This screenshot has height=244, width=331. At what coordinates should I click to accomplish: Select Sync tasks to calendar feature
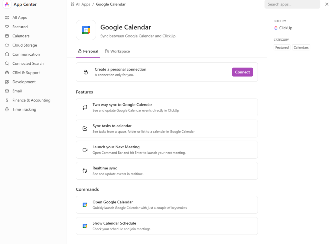(167, 129)
